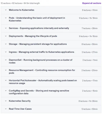Click 9 lectures 1hr 16min Deployments info
The height and width of the screenshot is (114, 102).
88,36
